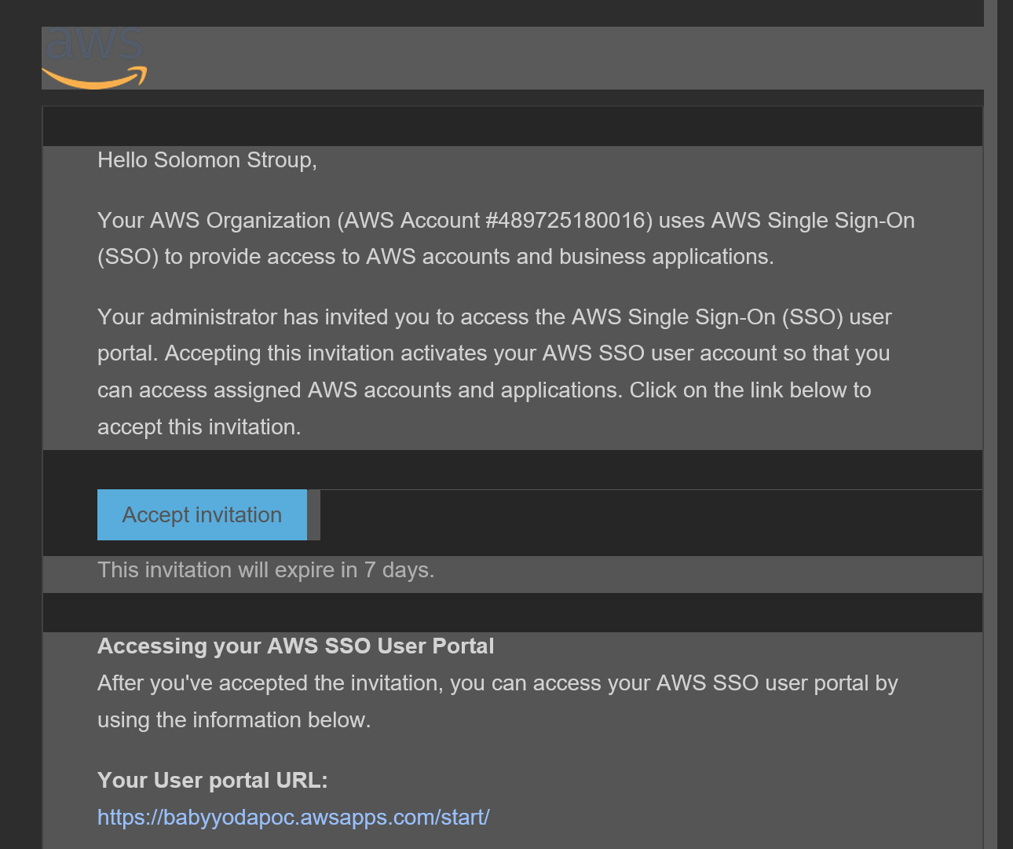Click the AWS Account #489725180016 text

(495, 221)
